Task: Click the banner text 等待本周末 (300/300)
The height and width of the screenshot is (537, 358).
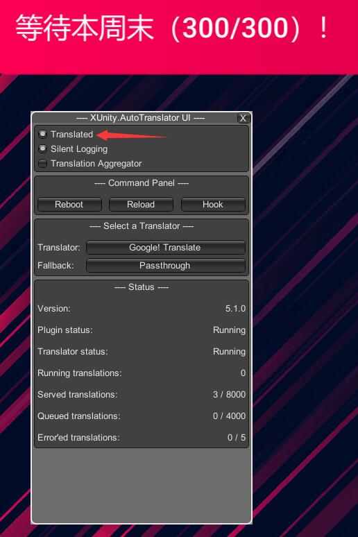Action: point(173,28)
